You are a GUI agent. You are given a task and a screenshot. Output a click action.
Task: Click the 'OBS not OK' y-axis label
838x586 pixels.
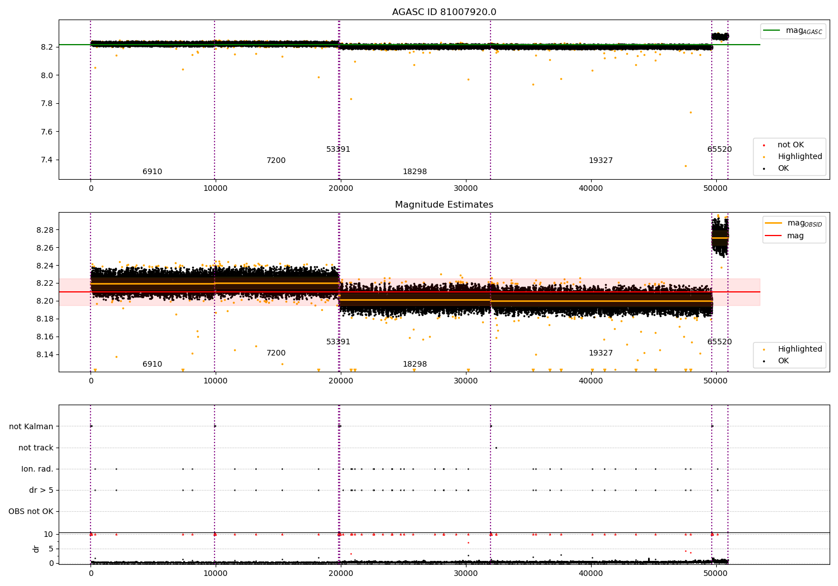[x=31, y=511]
